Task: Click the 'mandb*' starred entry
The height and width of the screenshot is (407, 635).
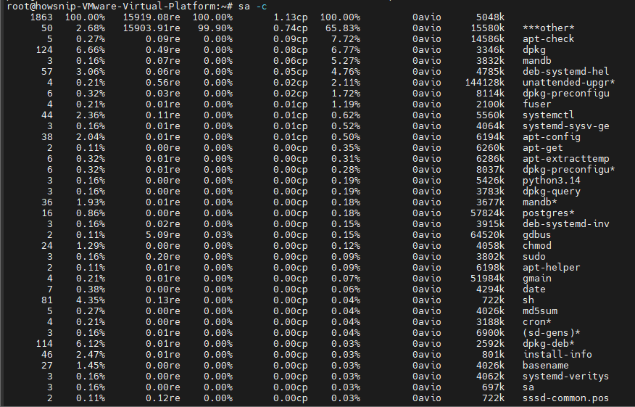Action: (x=540, y=202)
